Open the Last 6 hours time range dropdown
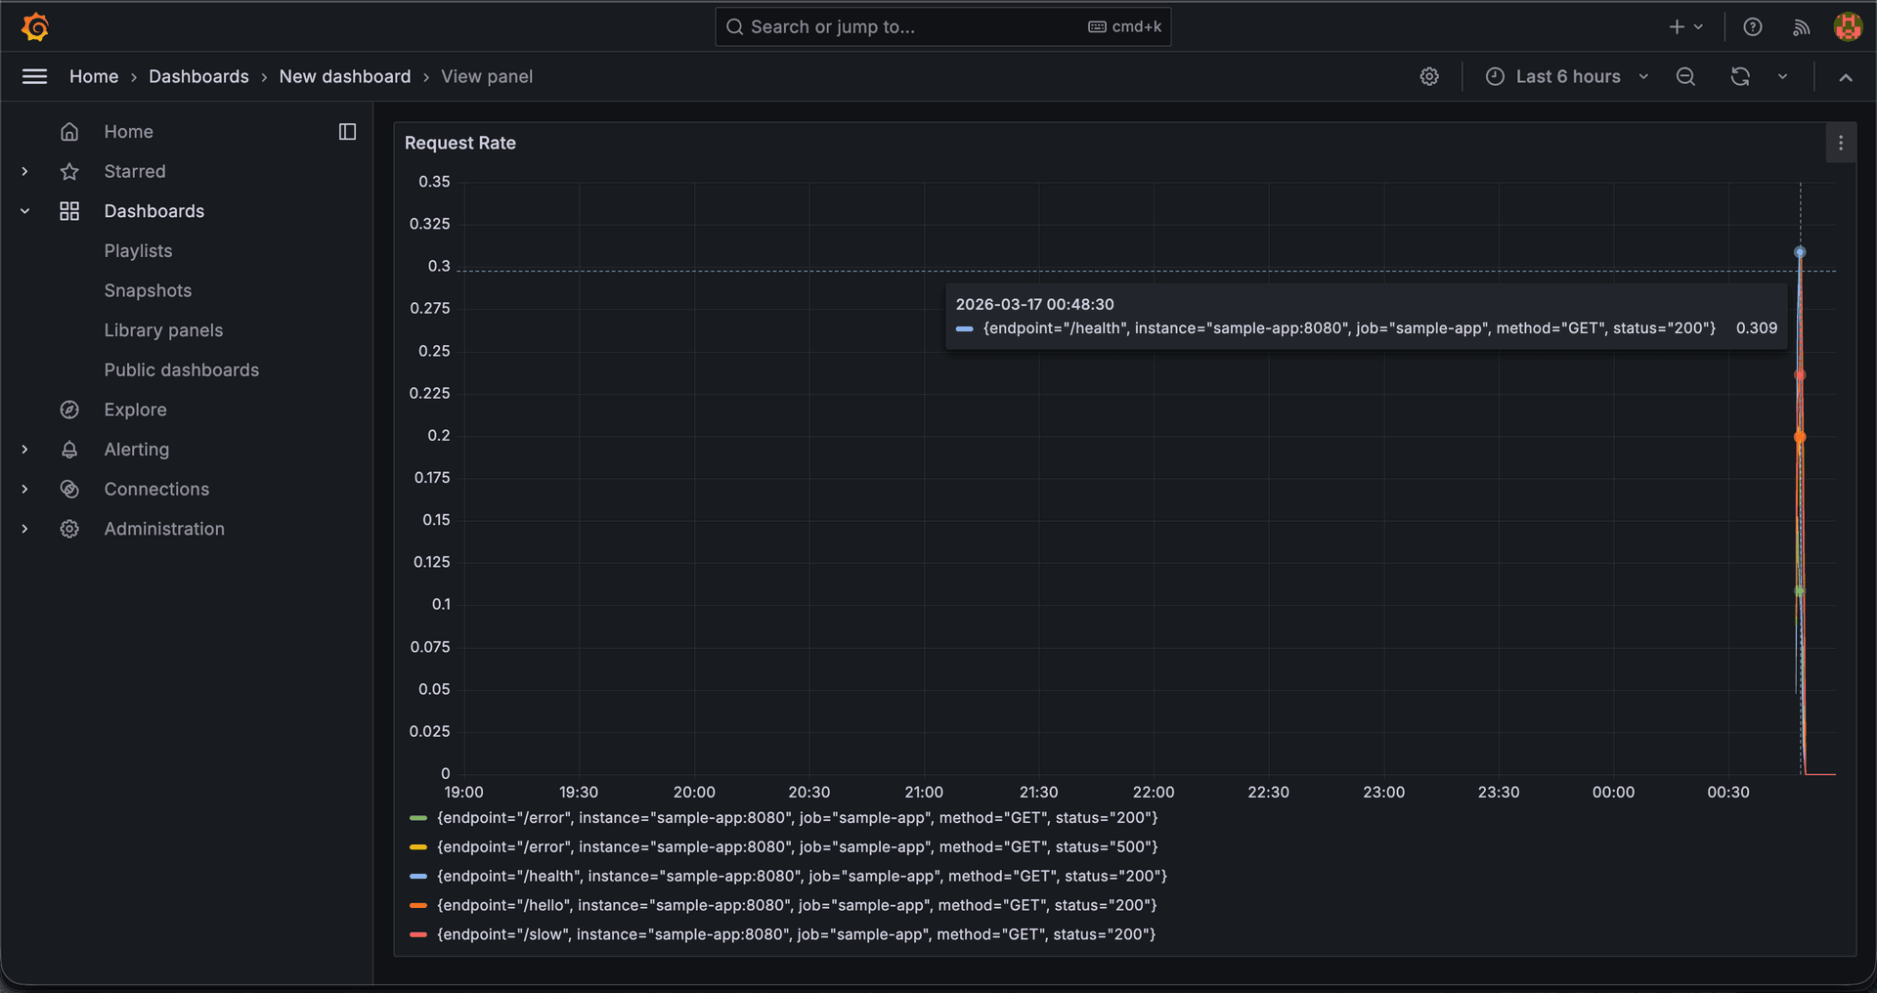The height and width of the screenshot is (993, 1877). pos(1567,76)
